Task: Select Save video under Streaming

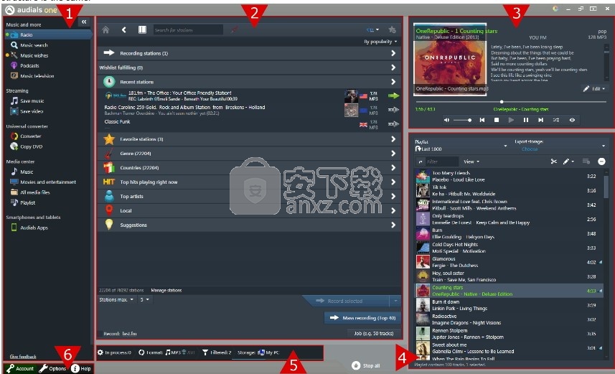Action: coord(32,111)
